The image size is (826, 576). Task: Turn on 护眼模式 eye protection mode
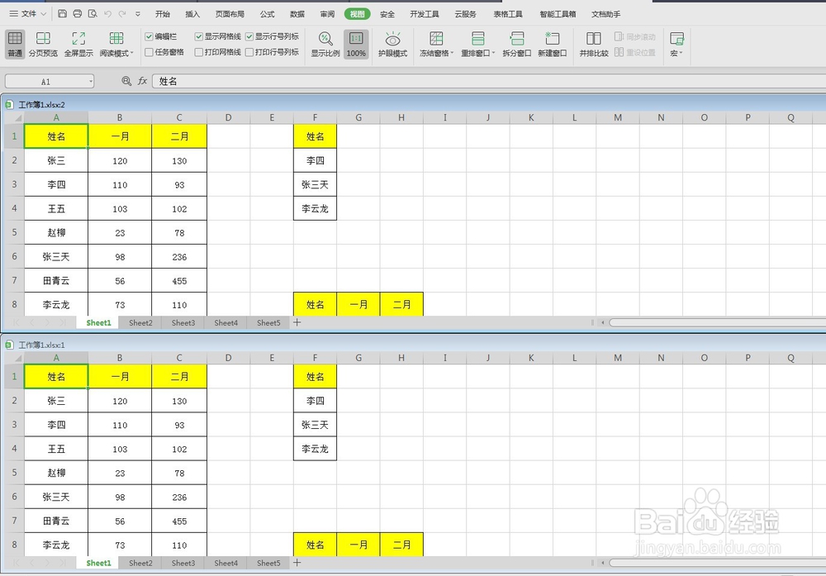pyautogui.click(x=392, y=44)
